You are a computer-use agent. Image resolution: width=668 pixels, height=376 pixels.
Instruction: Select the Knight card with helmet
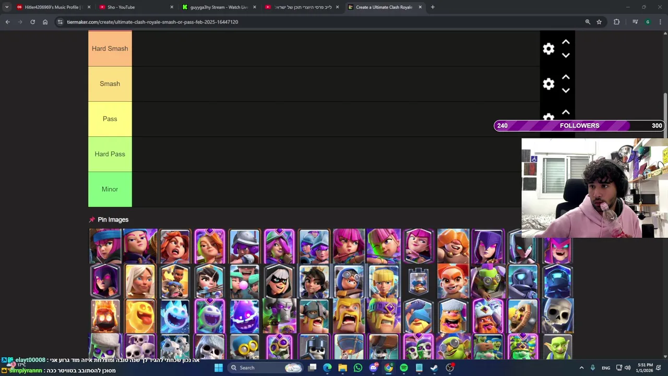pos(314,316)
